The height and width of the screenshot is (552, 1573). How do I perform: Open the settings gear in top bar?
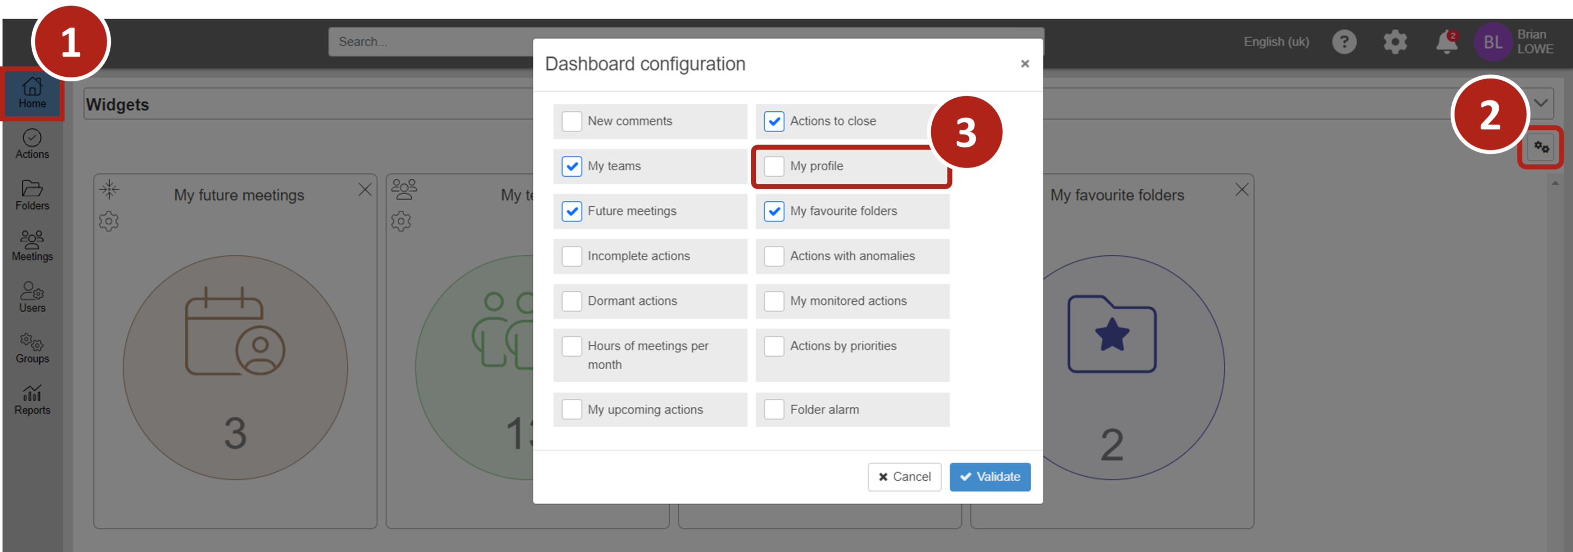1395,42
